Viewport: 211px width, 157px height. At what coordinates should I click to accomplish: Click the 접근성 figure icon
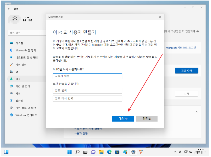11,101
